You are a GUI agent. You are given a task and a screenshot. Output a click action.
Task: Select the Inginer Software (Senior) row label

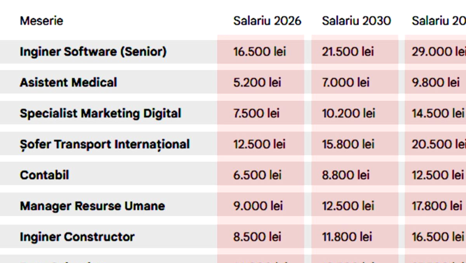pos(93,51)
